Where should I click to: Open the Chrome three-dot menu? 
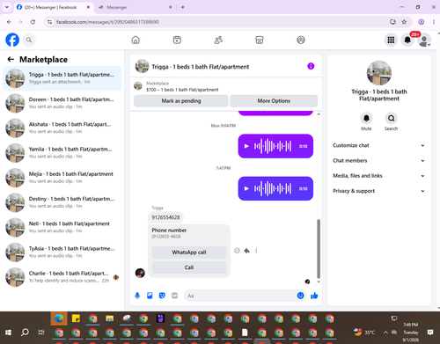click(x=434, y=22)
